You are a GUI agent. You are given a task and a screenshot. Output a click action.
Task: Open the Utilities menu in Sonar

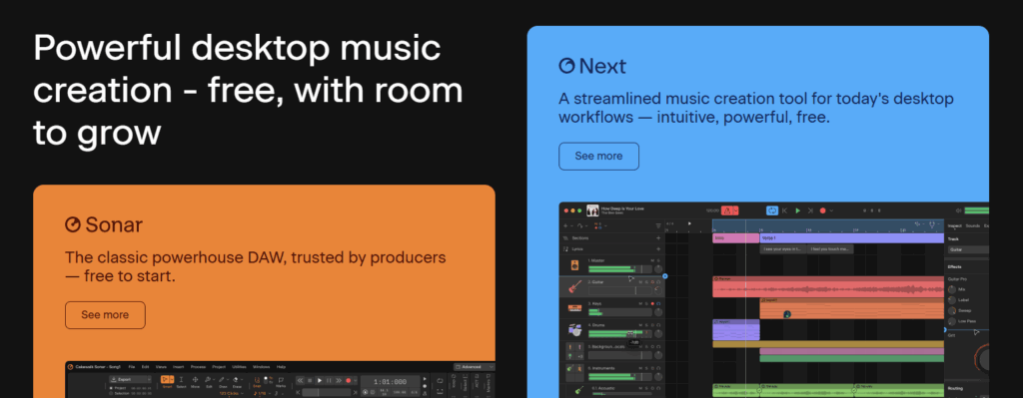239,367
